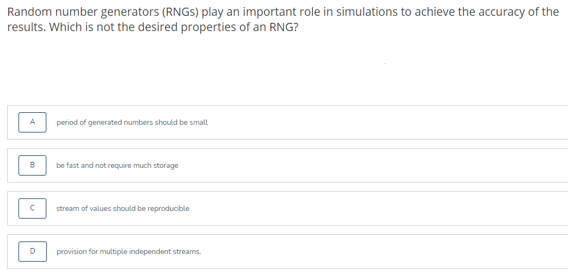Pick option text 'stream of values should be reproducible'
The height and width of the screenshot is (272, 568).
pyautogui.click(x=123, y=209)
